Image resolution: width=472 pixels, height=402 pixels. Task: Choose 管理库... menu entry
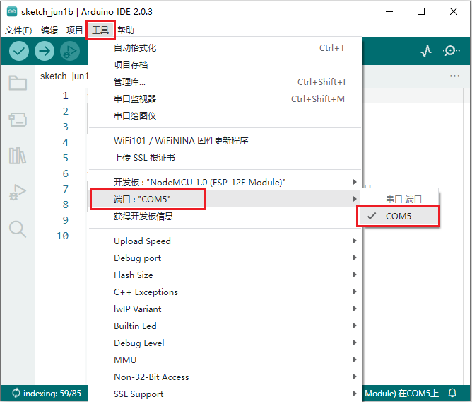225,81
